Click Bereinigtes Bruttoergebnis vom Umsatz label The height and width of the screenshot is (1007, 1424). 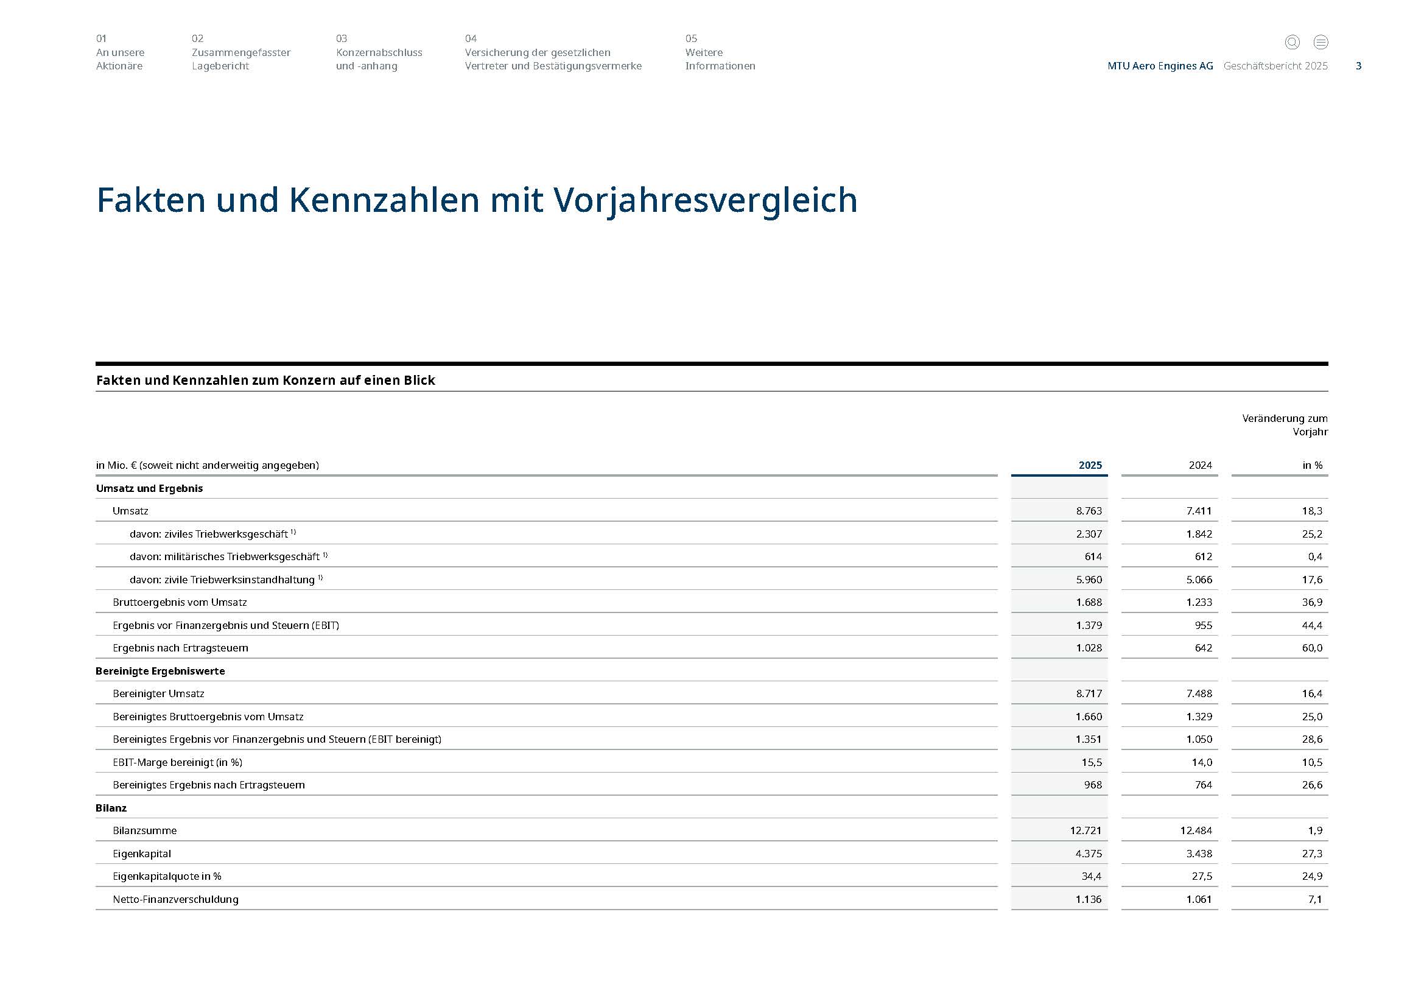pyautogui.click(x=208, y=717)
